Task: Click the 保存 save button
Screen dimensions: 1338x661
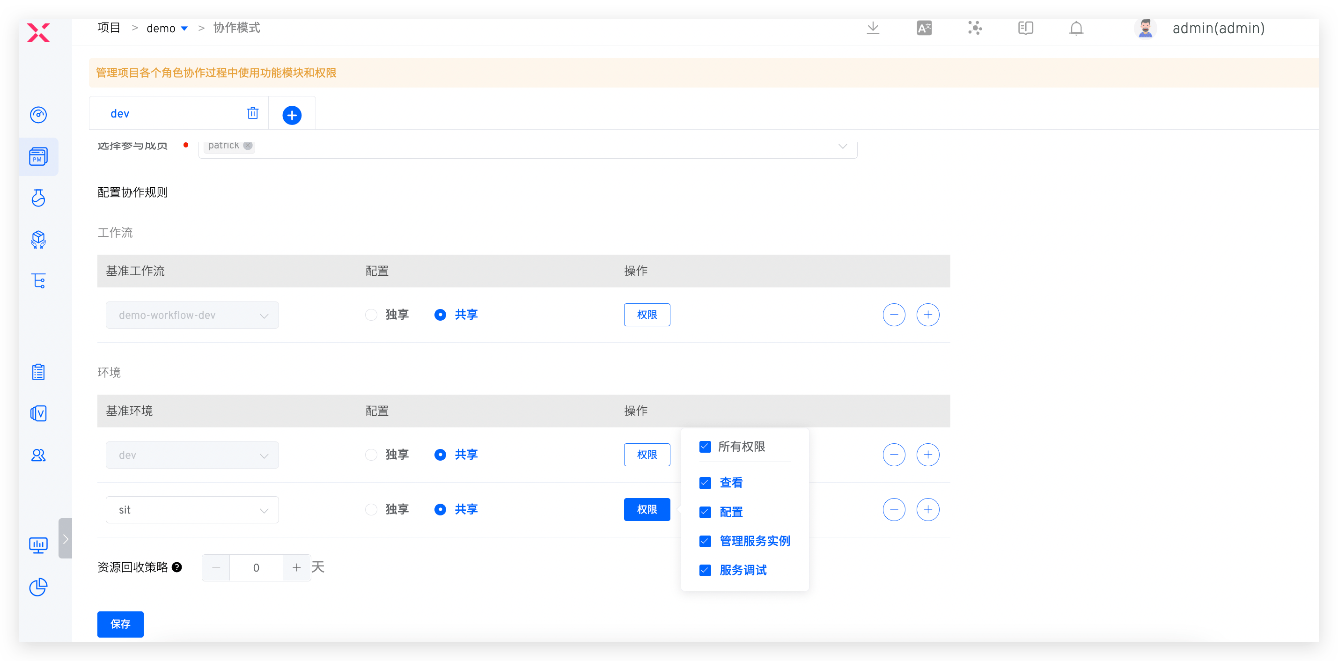Action: [120, 624]
